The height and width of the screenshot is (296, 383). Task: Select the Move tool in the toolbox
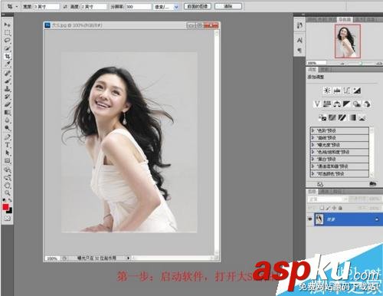pos(7,25)
